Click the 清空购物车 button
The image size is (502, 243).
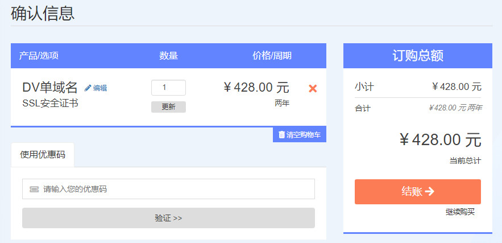pos(300,135)
